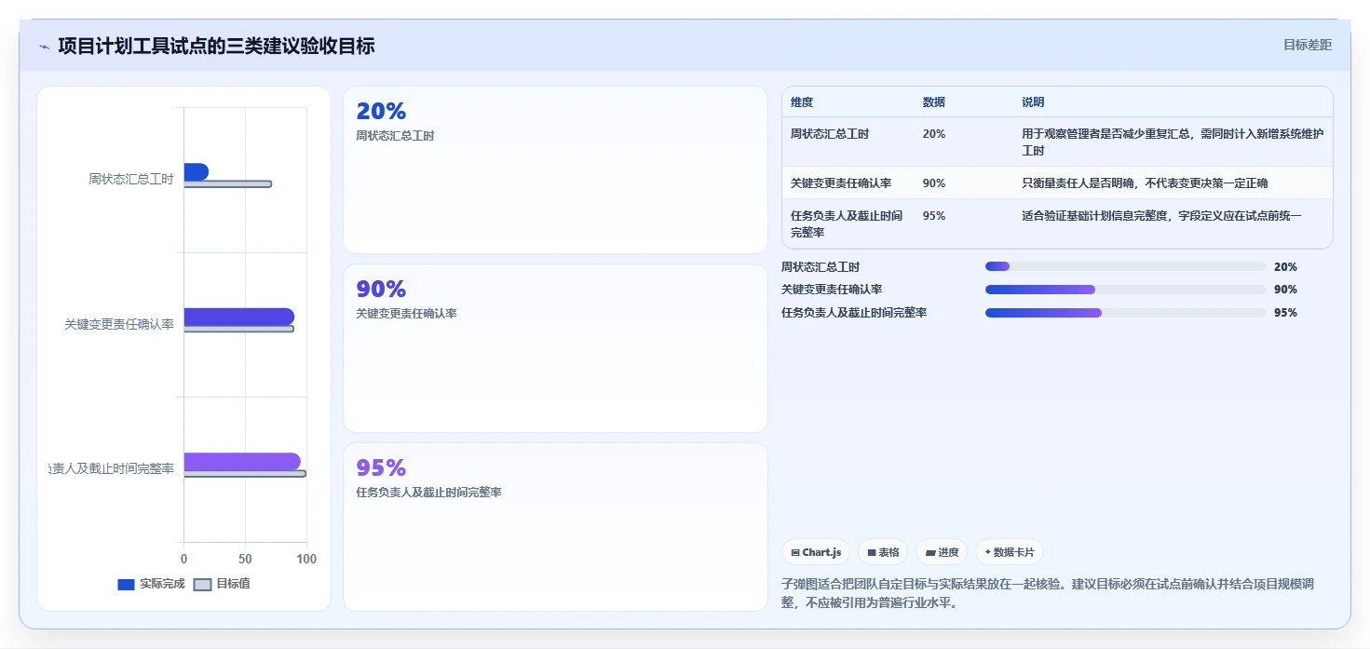
Task: Click the 进度 tag chip
Action: click(x=942, y=552)
